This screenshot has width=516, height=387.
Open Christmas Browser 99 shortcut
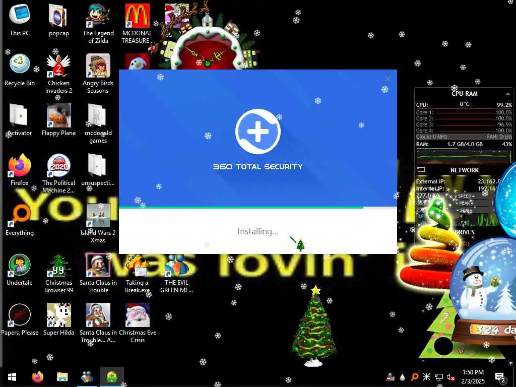[x=58, y=273]
